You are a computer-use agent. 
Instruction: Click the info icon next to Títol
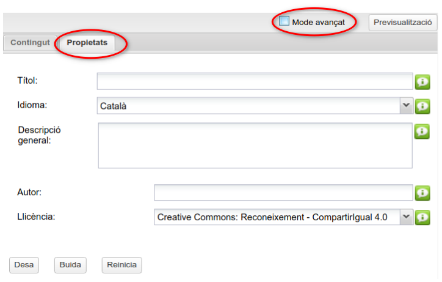[x=422, y=82]
